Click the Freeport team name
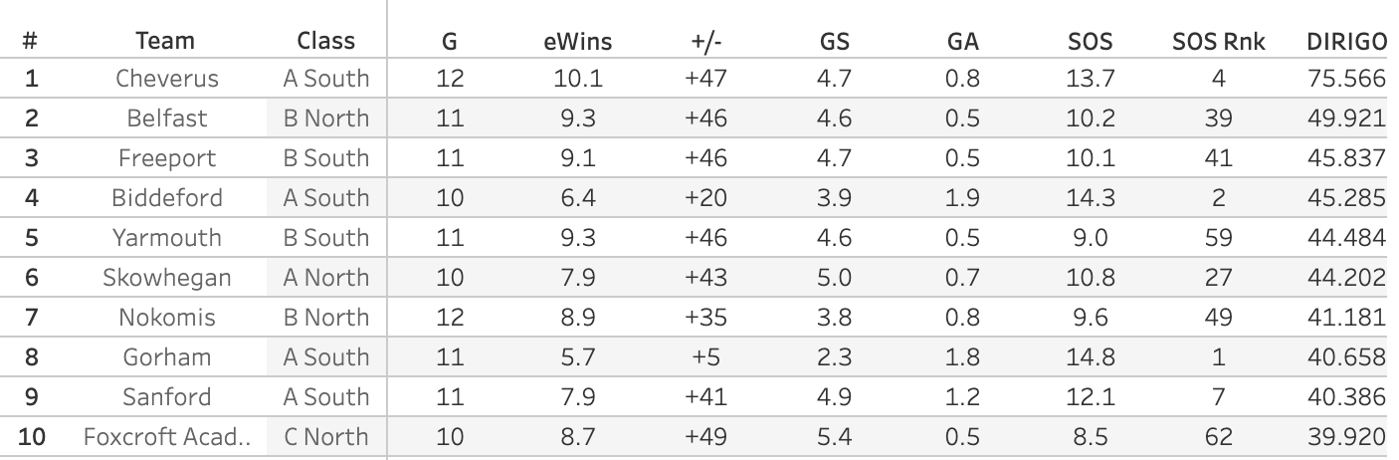 pyautogui.click(x=167, y=158)
